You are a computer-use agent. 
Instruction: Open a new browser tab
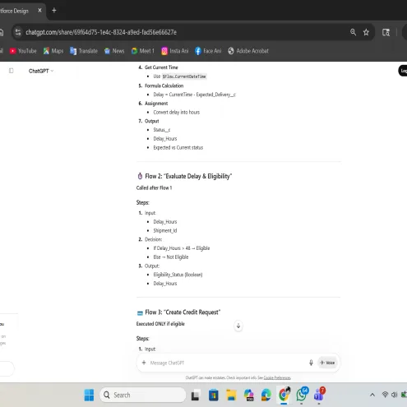(x=54, y=11)
